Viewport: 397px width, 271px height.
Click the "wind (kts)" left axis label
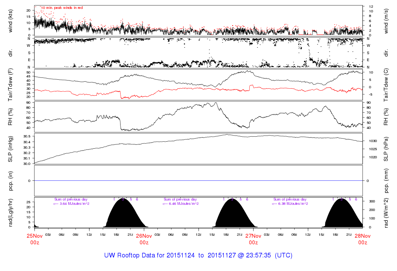pos(11,21)
